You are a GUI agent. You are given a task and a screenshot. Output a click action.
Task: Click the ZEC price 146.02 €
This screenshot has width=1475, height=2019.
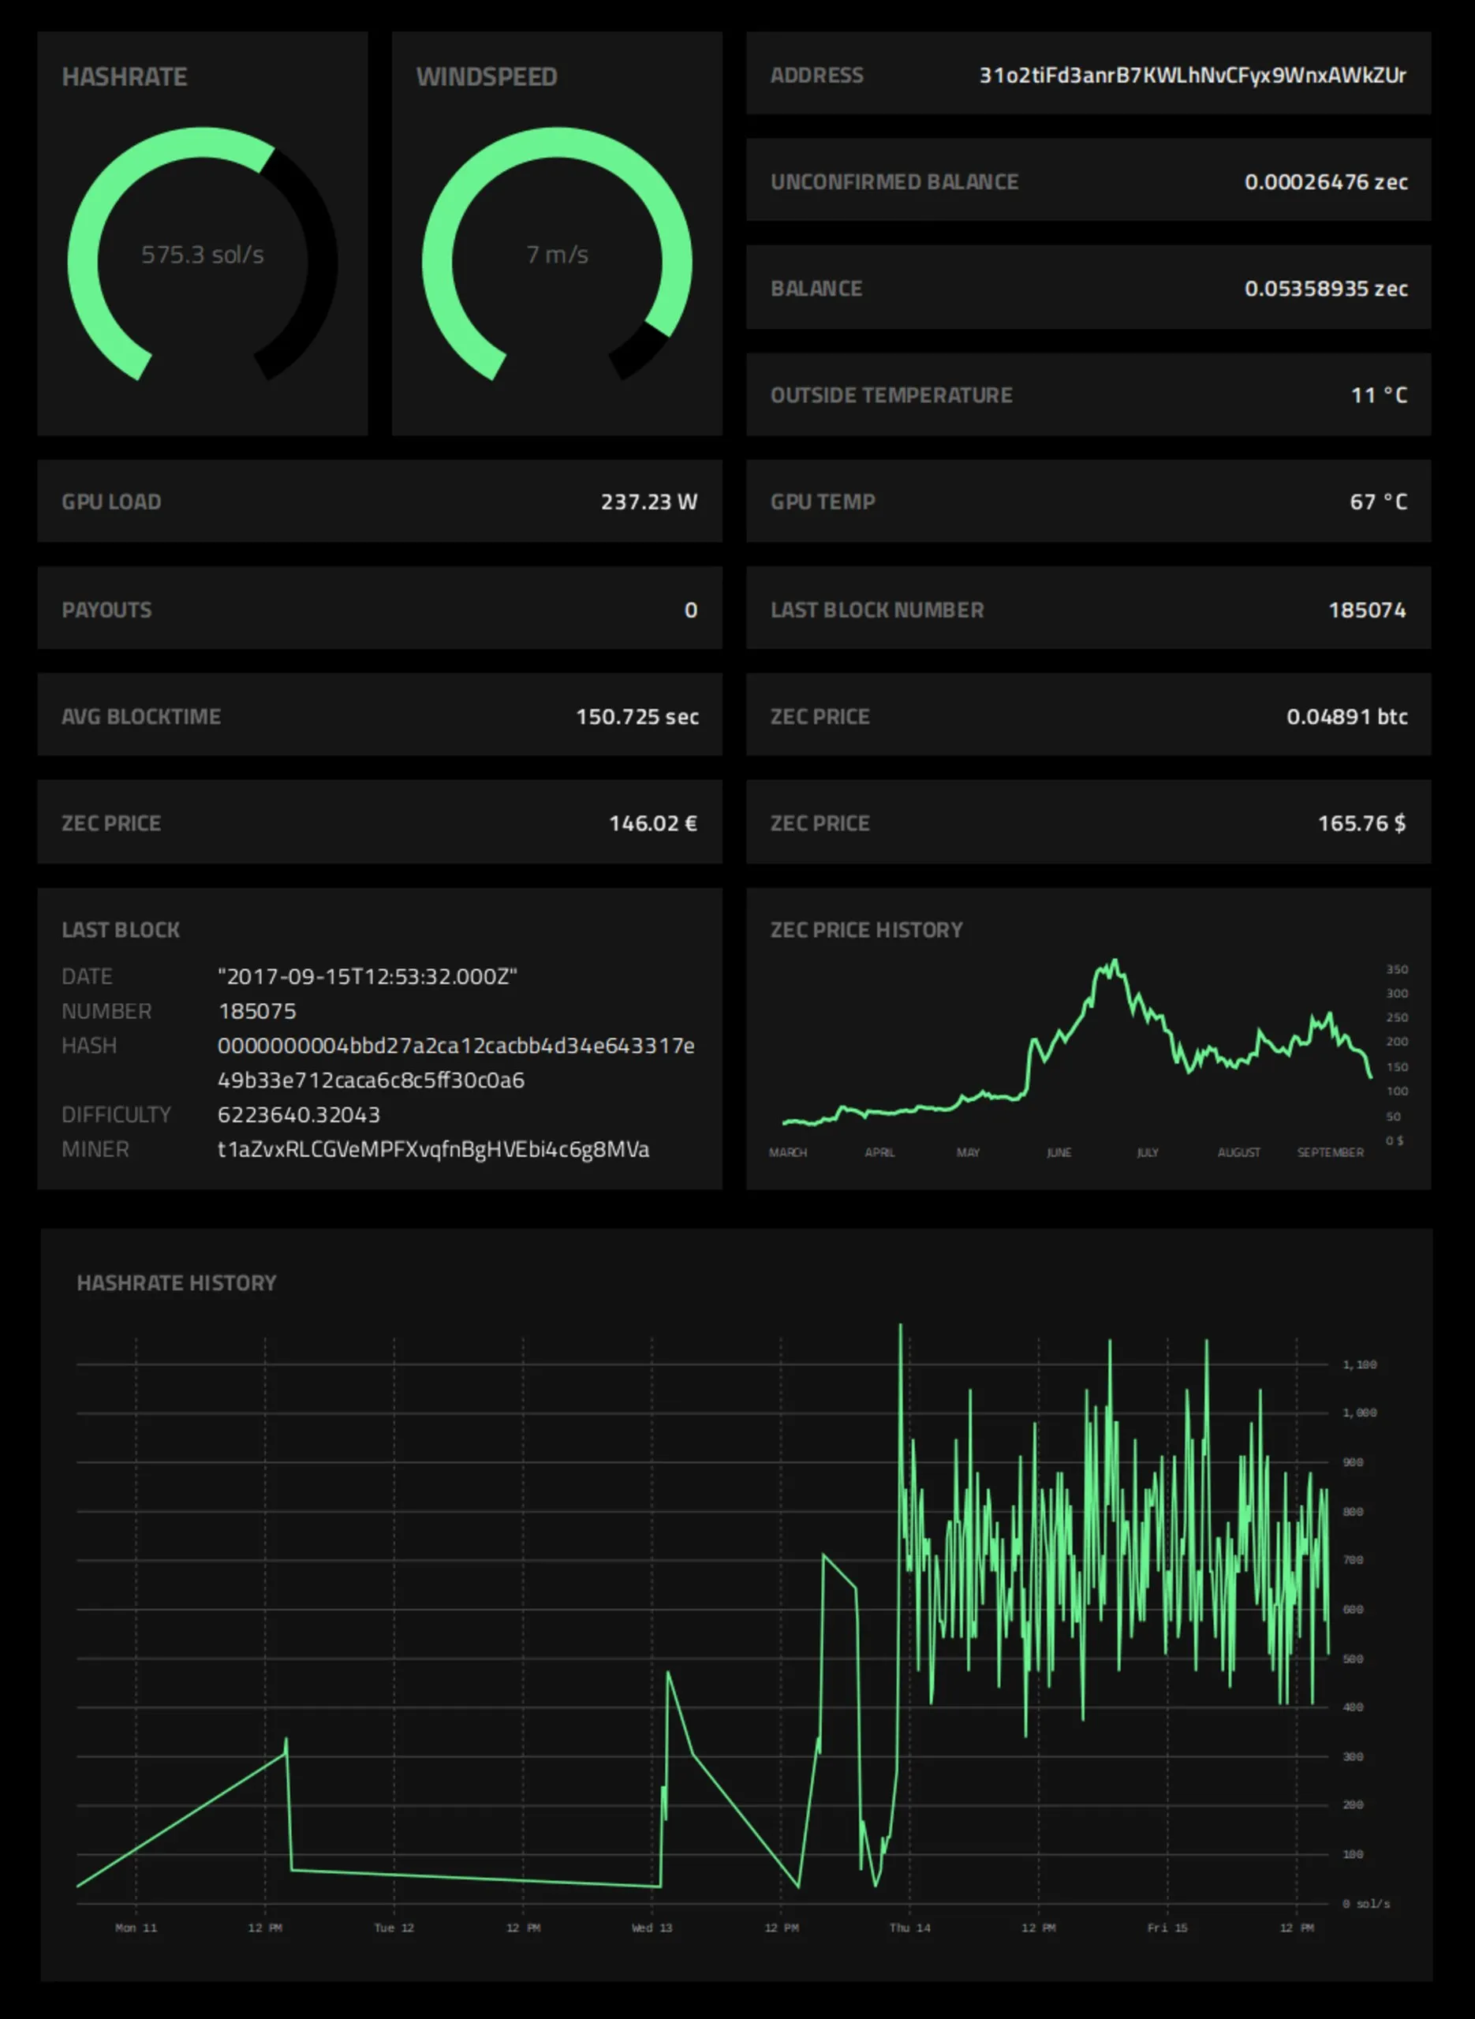pos(652,823)
